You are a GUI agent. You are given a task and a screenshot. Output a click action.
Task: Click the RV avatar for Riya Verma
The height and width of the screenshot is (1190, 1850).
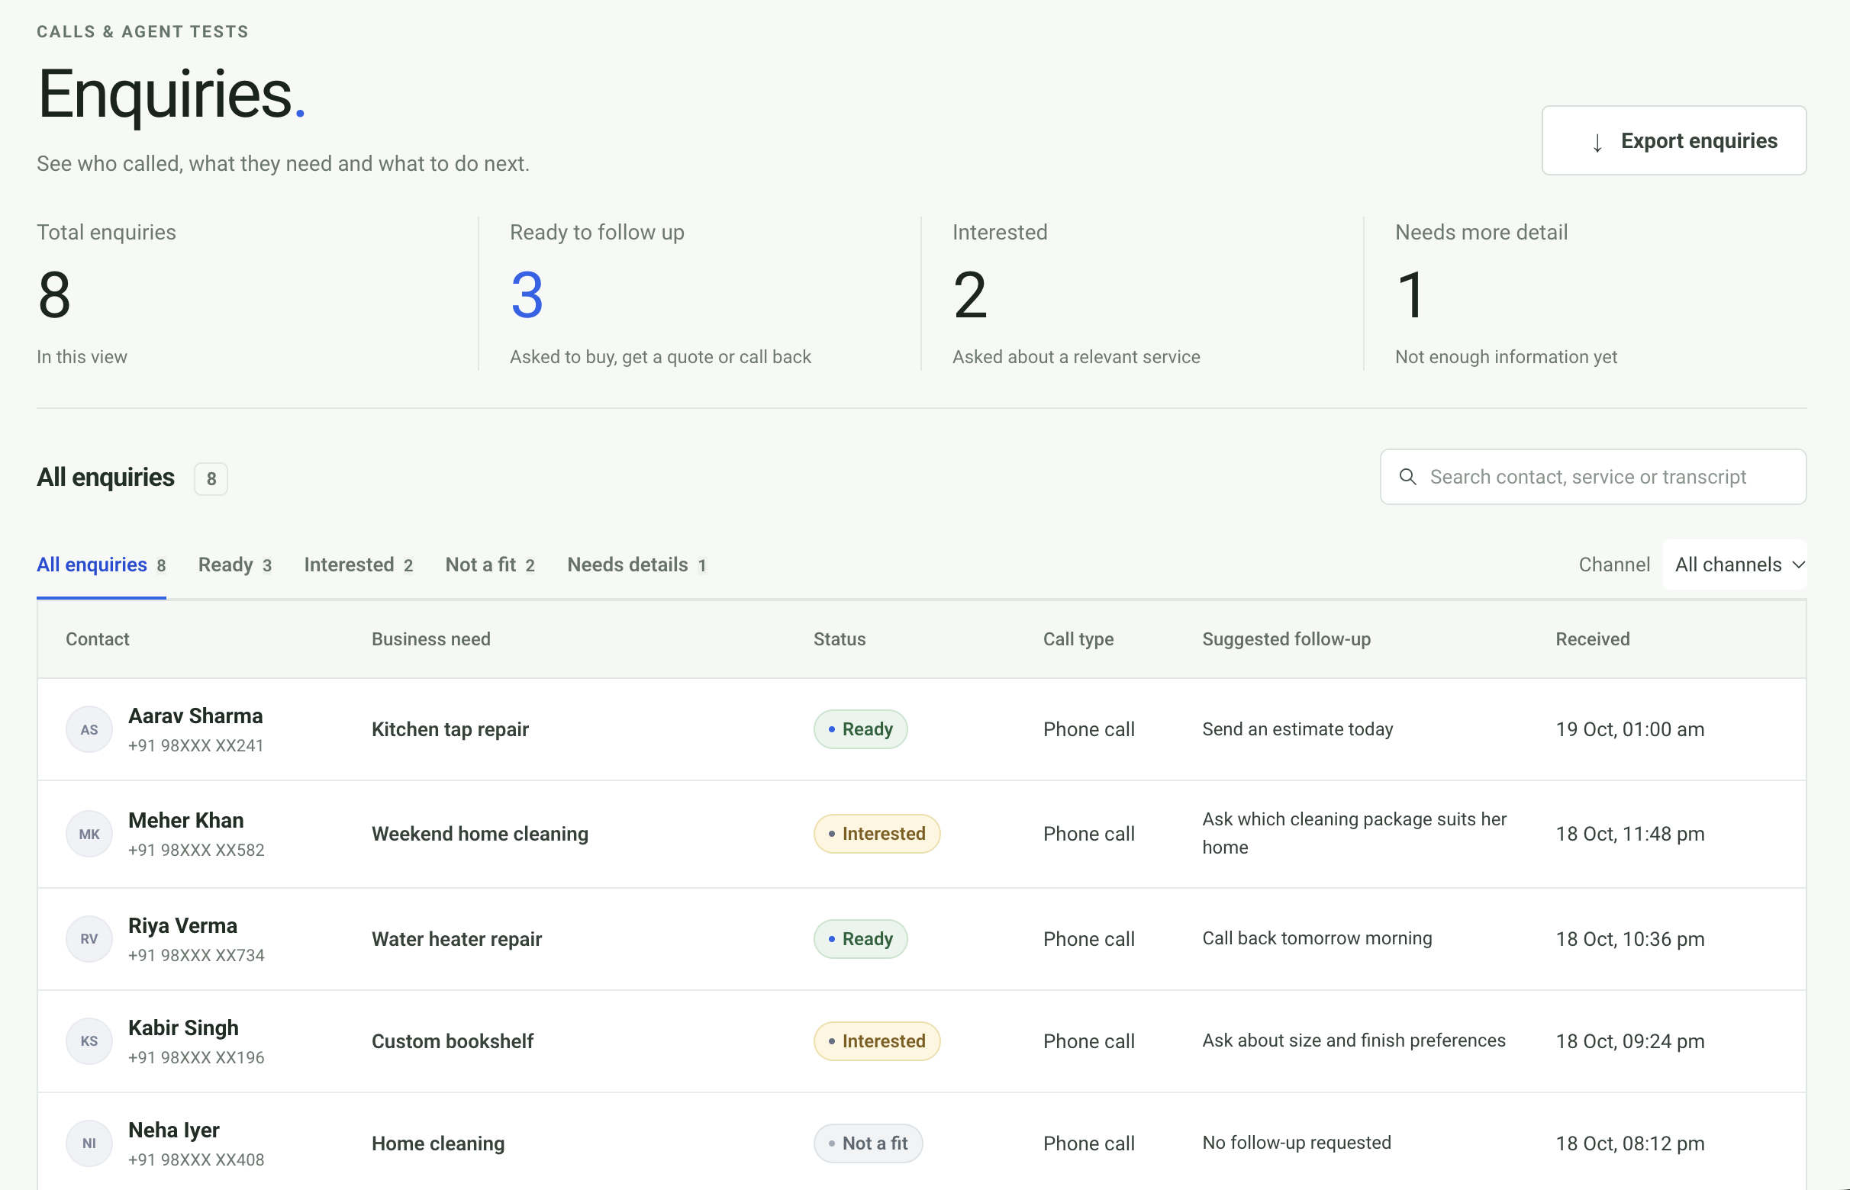[90, 939]
